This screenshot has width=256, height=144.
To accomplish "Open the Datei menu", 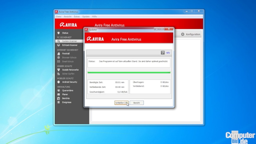I will (58, 16).
